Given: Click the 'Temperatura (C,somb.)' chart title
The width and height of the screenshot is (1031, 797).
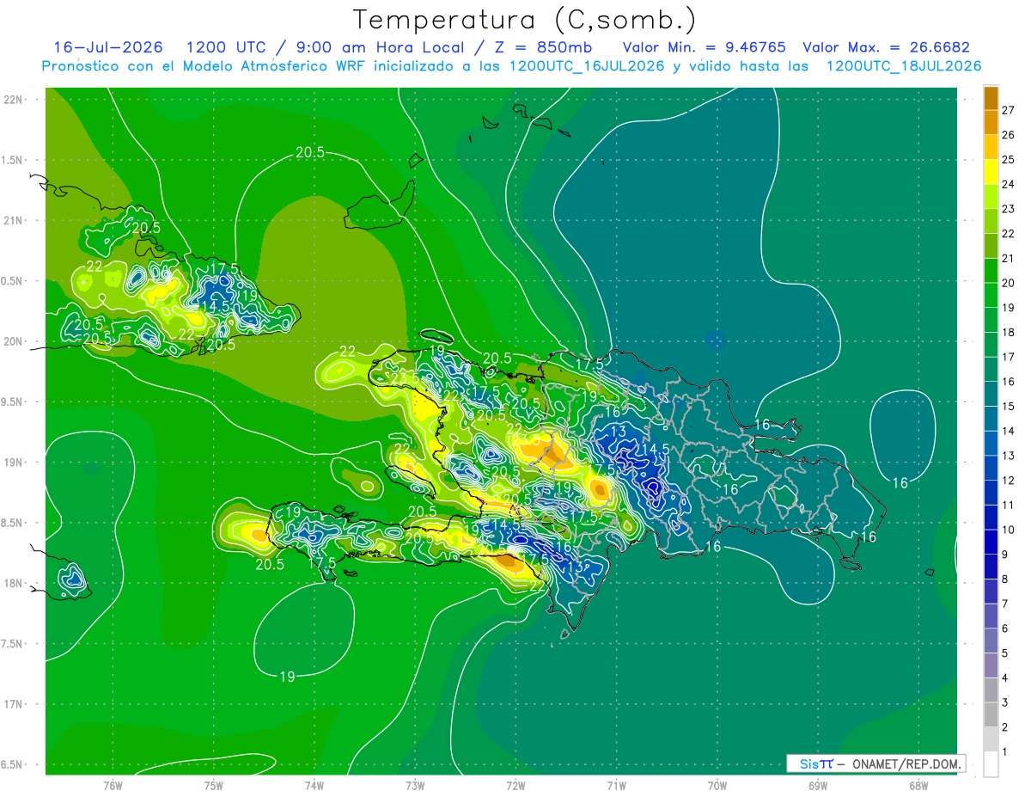Looking at the screenshot, I should click(525, 20).
